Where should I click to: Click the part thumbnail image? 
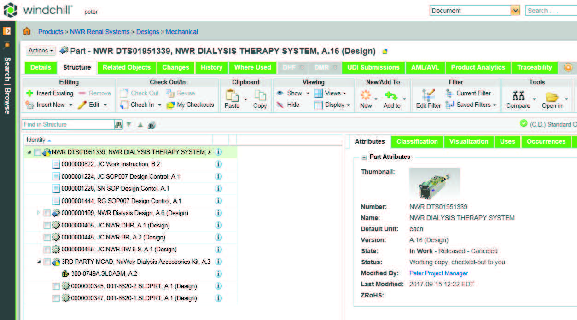pyautogui.click(x=435, y=184)
